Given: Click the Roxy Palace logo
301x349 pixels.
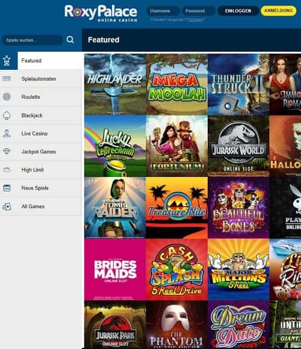Looking at the screenshot, I should point(101,13).
